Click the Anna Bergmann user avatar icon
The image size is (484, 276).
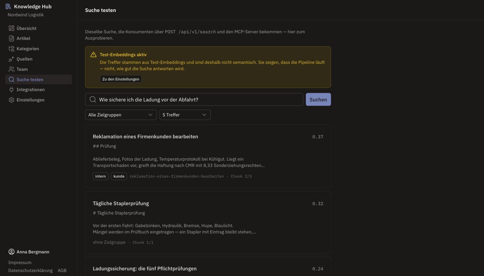click(x=12, y=252)
